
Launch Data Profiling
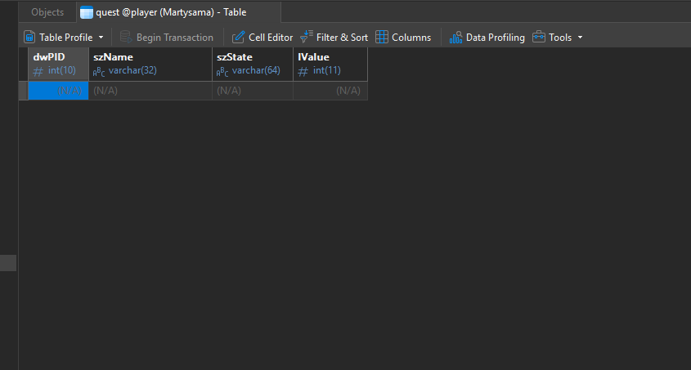[x=487, y=38]
